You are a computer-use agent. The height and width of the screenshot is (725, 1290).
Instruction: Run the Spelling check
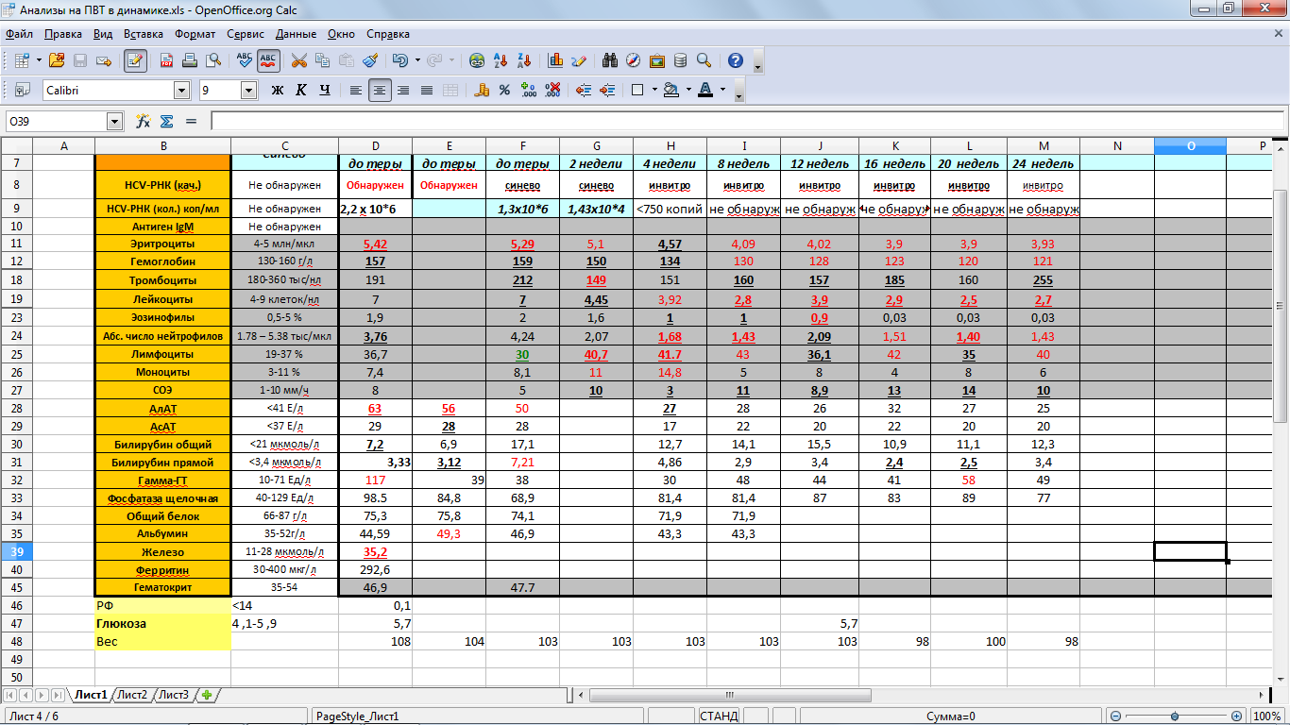[x=246, y=60]
